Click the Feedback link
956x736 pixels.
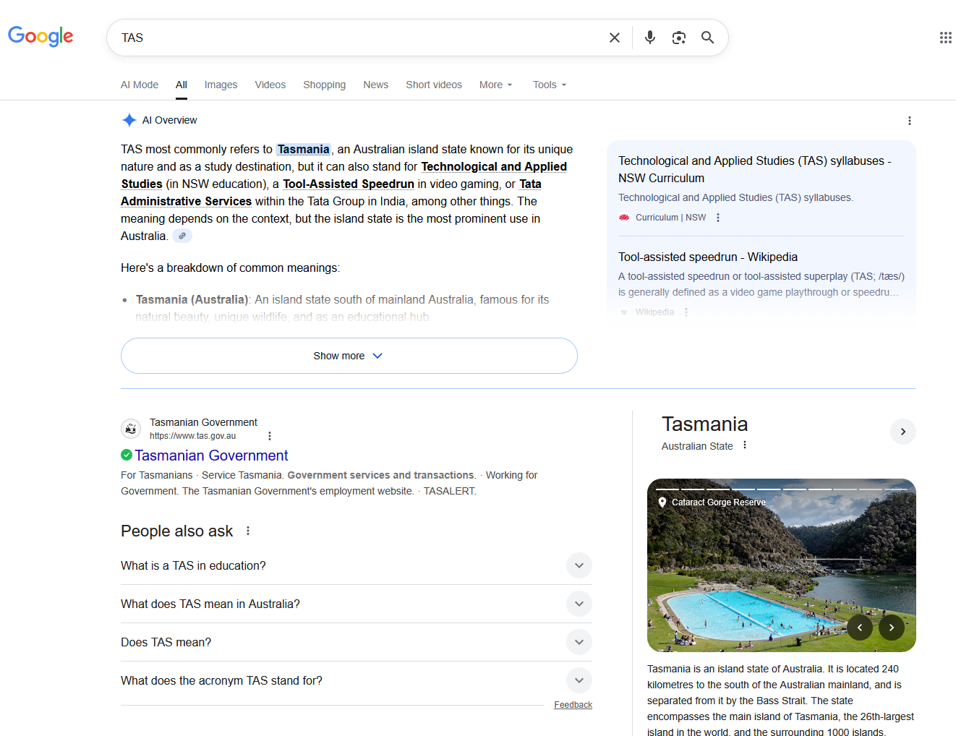(573, 705)
